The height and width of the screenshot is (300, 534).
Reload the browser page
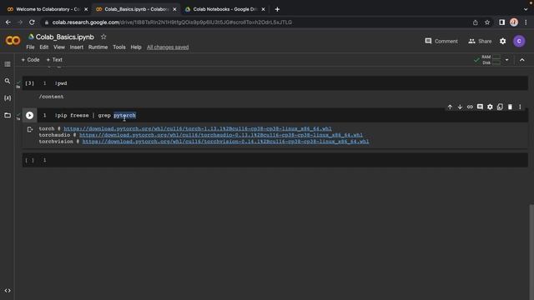point(32,22)
